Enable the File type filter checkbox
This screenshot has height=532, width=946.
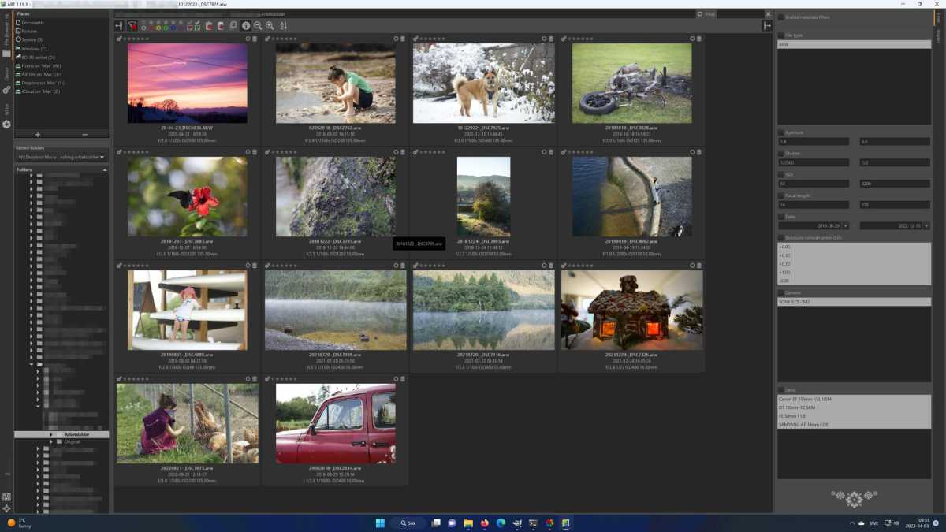tap(781, 35)
